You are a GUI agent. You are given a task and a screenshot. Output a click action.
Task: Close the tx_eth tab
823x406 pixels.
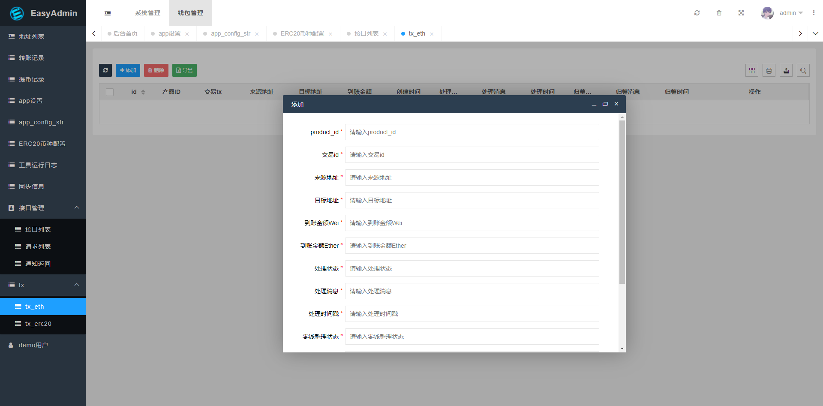(x=432, y=34)
